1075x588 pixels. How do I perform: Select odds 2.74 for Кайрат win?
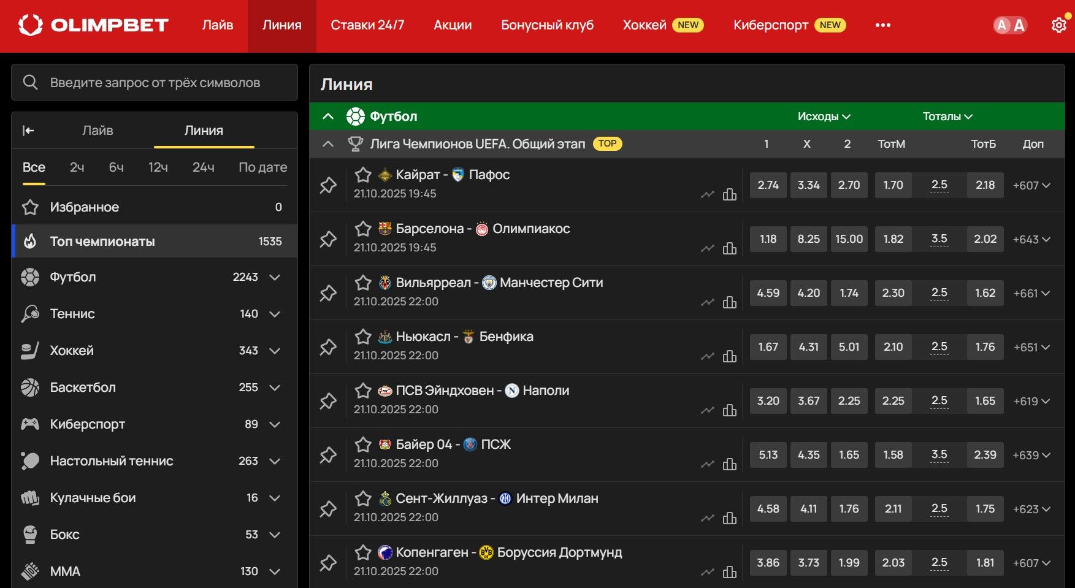pyautogui.click(x=768, y=185)
